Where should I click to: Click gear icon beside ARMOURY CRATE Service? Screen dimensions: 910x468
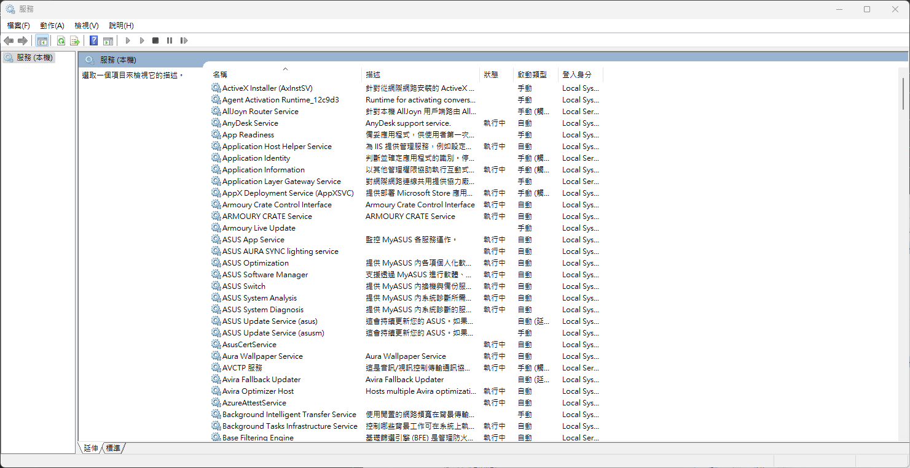pyautogui.click(x=216, y=217)
